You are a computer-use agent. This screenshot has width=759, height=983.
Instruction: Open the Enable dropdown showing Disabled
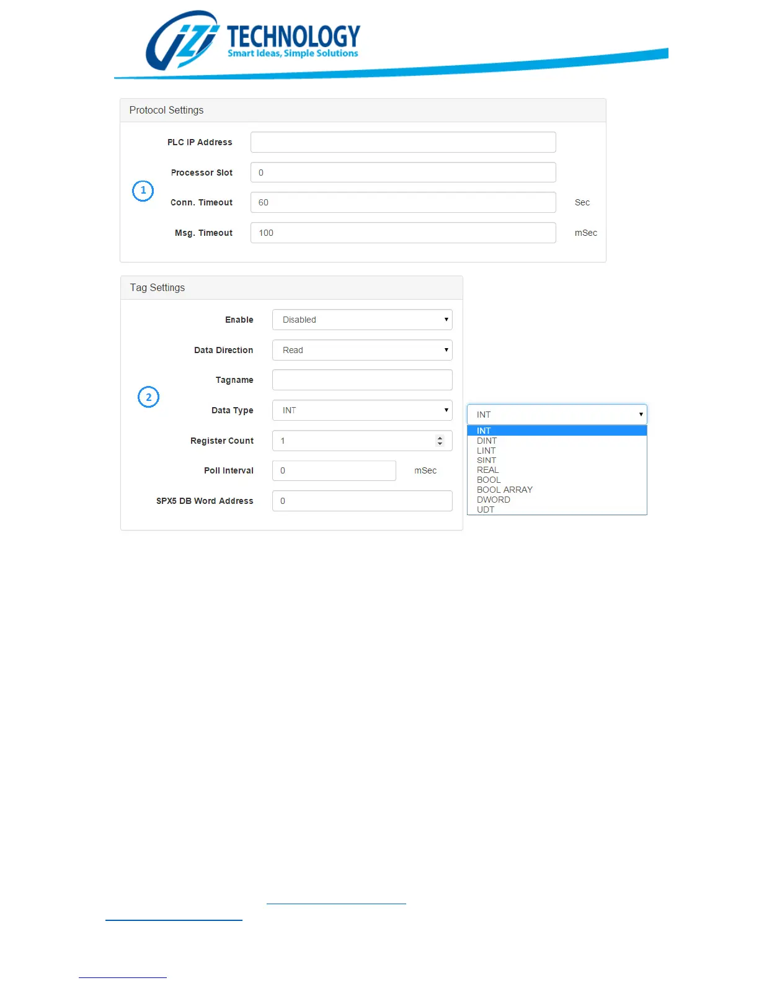(x=362, y=320)
